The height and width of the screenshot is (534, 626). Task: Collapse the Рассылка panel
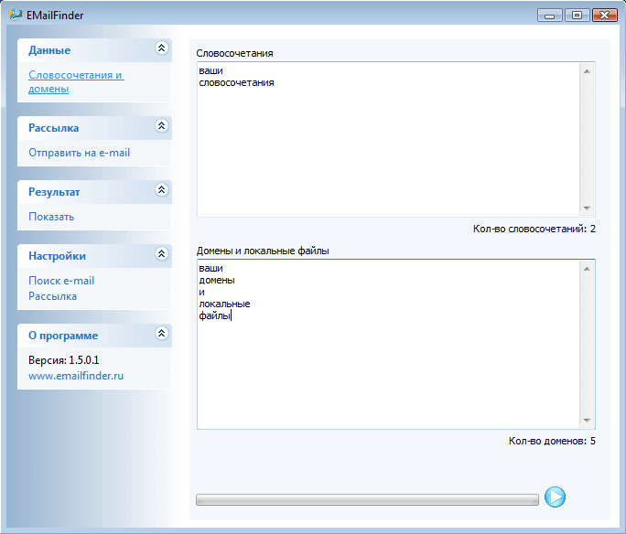coord(161,126)
